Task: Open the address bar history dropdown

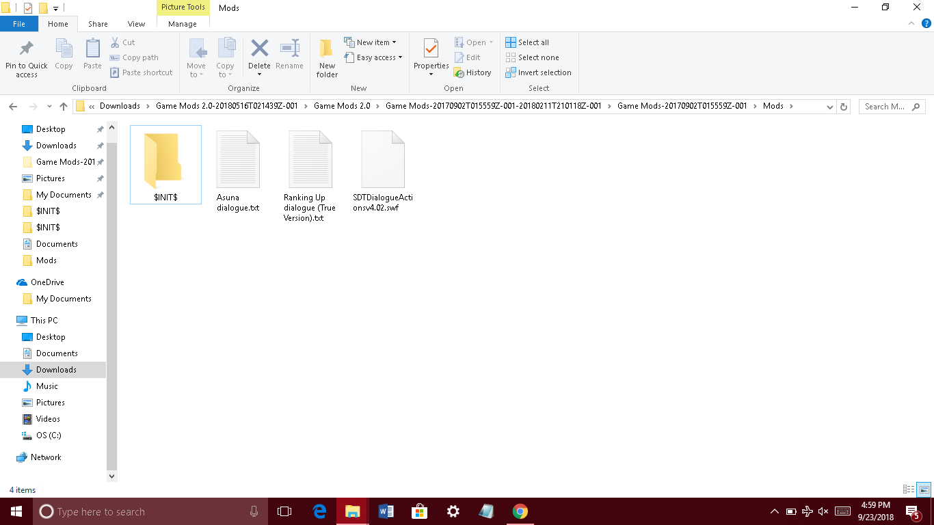Action: (x=830, y=107)
